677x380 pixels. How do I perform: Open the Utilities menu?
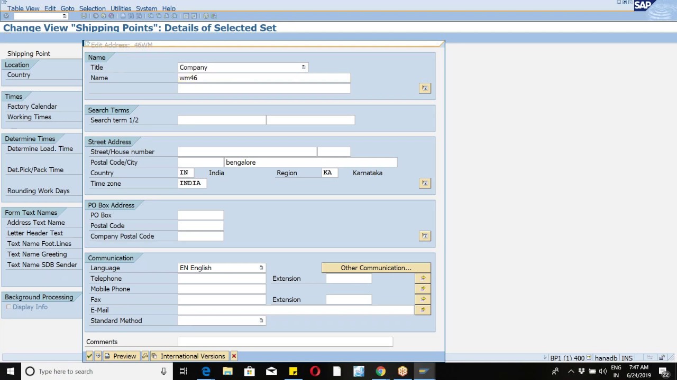coord(121,8)
